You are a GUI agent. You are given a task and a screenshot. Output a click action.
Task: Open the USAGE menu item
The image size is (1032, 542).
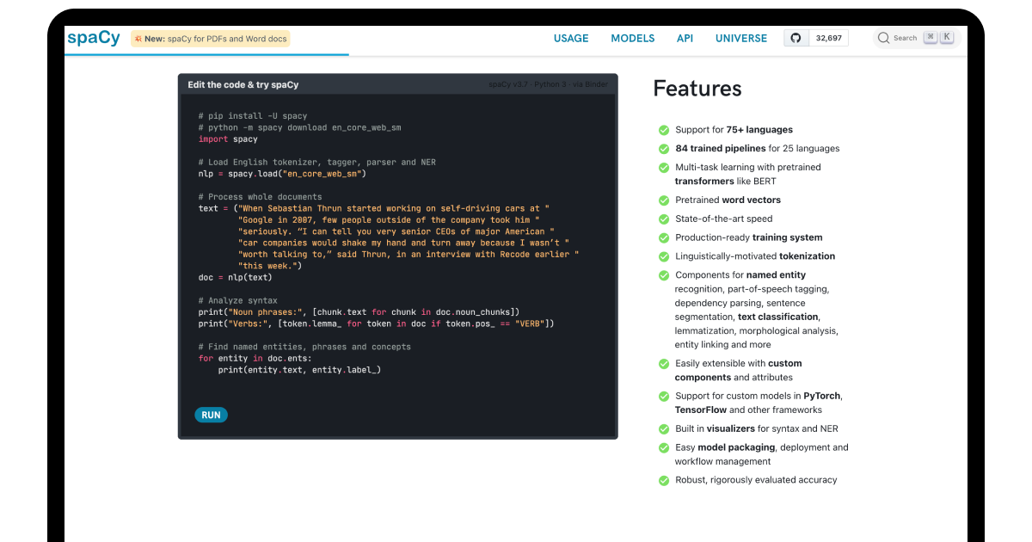click(571, 39)
